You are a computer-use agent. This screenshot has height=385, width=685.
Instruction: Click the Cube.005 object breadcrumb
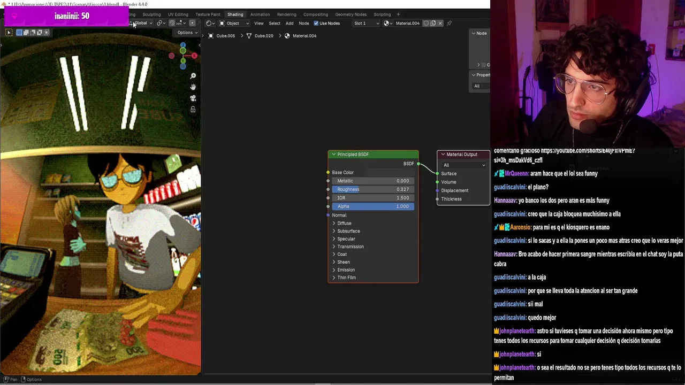tap(222, 36)
